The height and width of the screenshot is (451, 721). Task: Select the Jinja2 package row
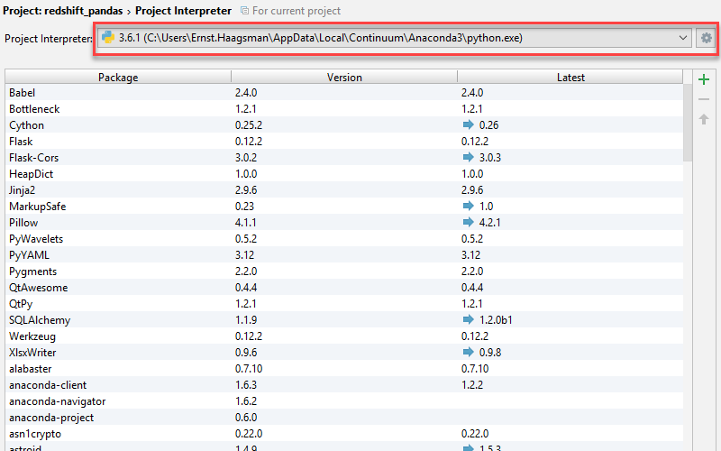pyautogui.click(x=344, y=189)
